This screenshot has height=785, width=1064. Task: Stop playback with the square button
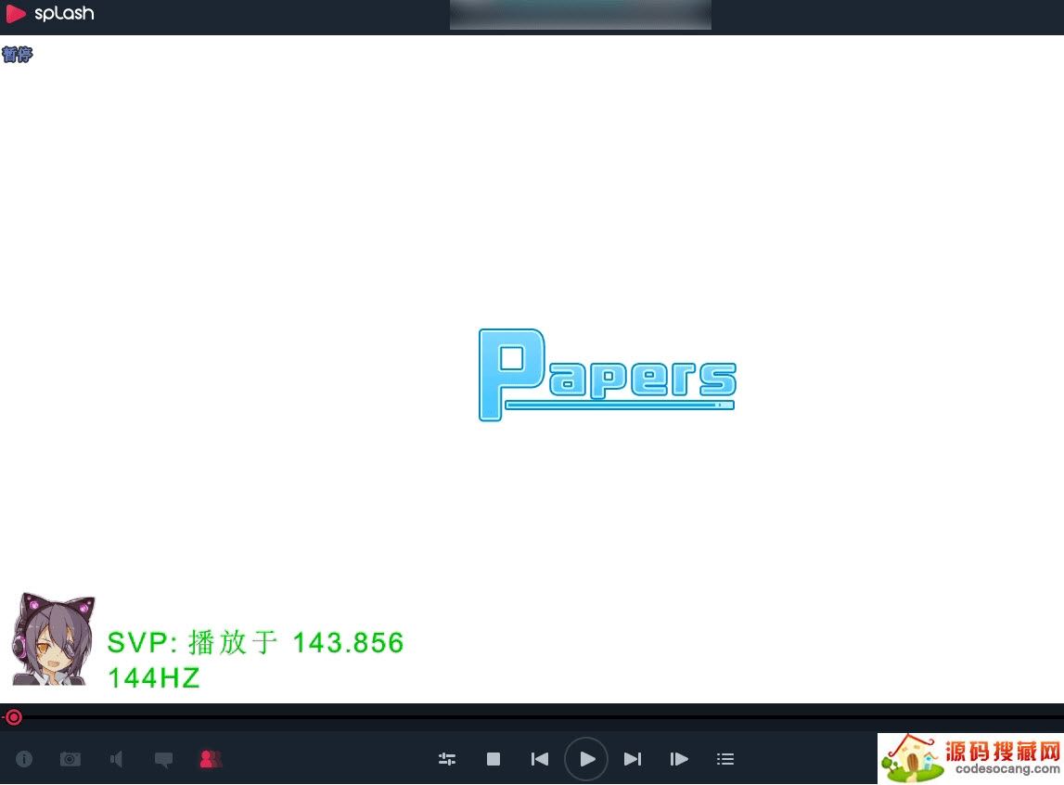coord(494,758)
